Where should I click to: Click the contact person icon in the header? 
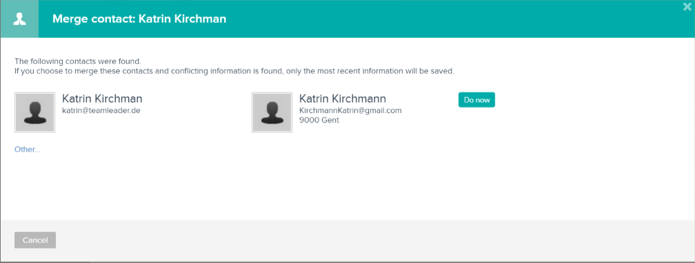point(19,19)
